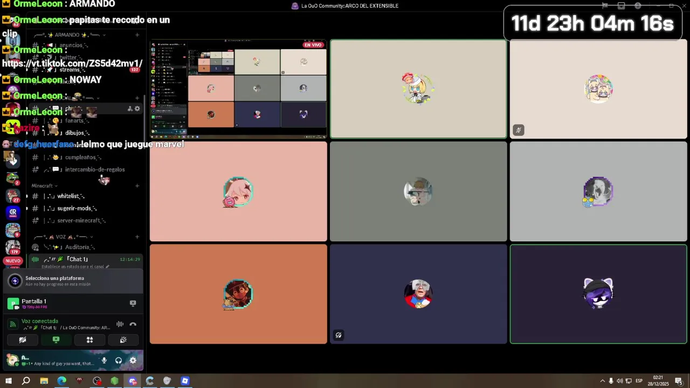Click the EN VIVO live badge
The width and height of the screenshot is (690, 388).
pyautogui.click(x=313, y=45)
